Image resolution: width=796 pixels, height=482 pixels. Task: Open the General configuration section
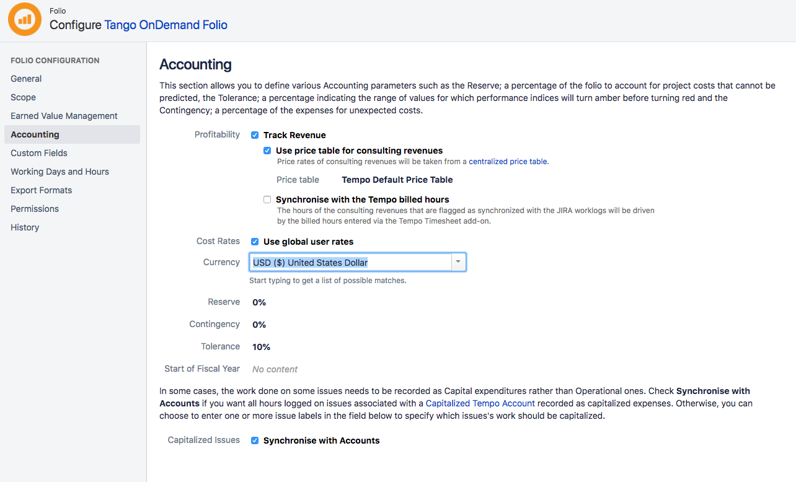pyautogui.click(x=26, y=79)
